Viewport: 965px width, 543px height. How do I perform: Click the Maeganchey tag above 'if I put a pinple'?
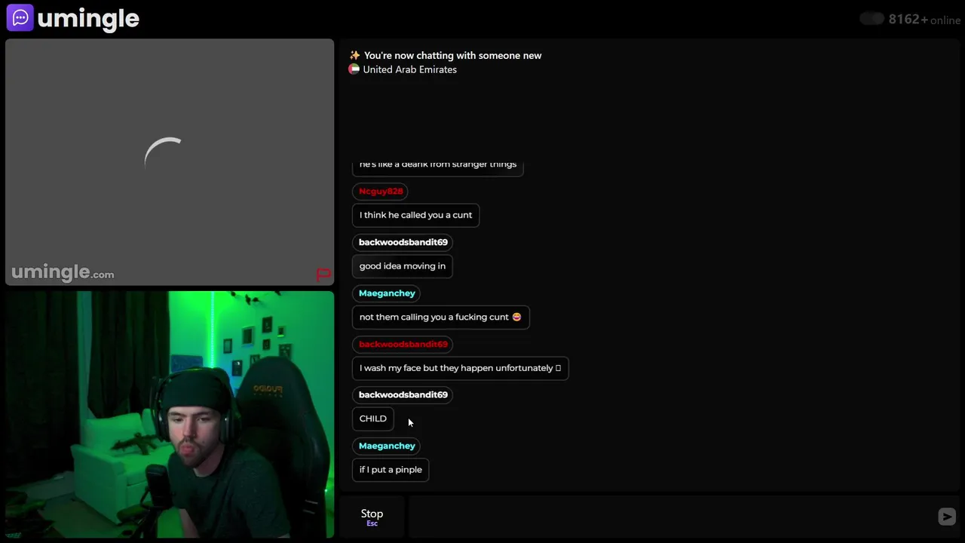coord(387,446)
